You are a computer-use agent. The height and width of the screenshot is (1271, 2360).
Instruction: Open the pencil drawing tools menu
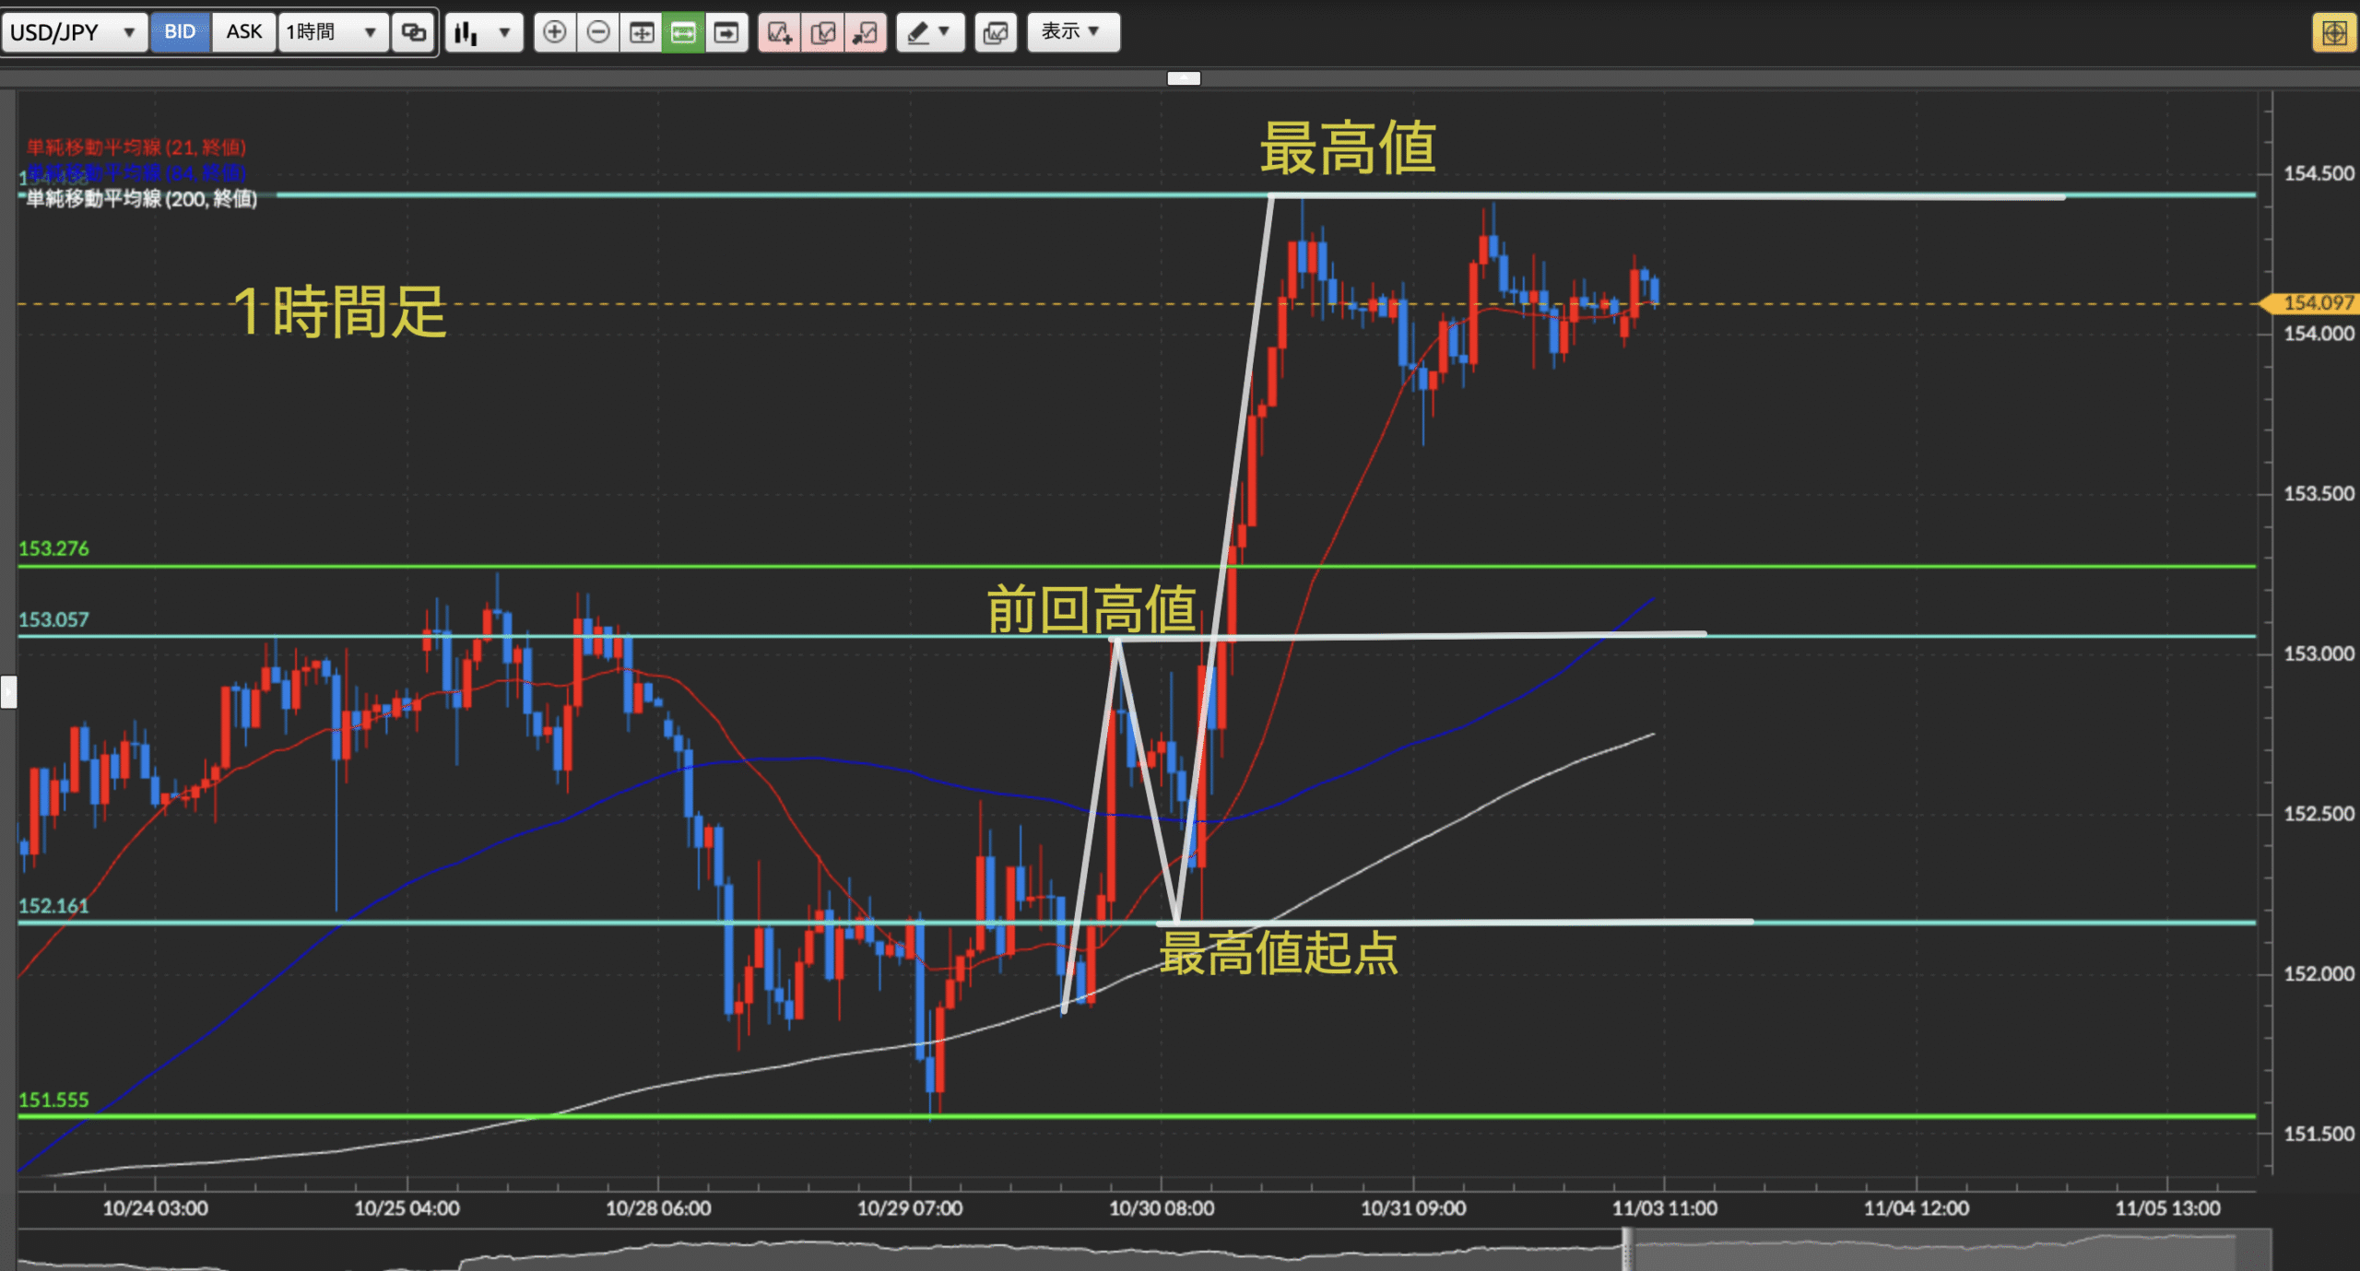click(929, 33)
